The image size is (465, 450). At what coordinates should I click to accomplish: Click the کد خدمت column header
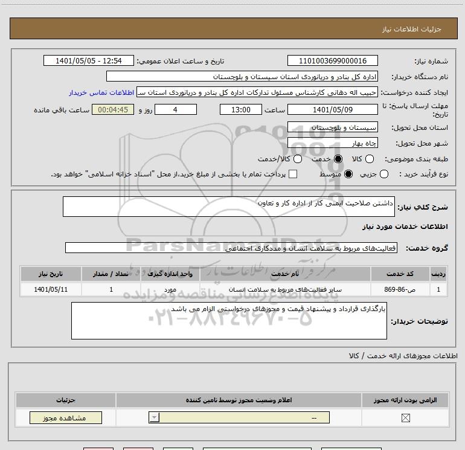click(400, 274)
